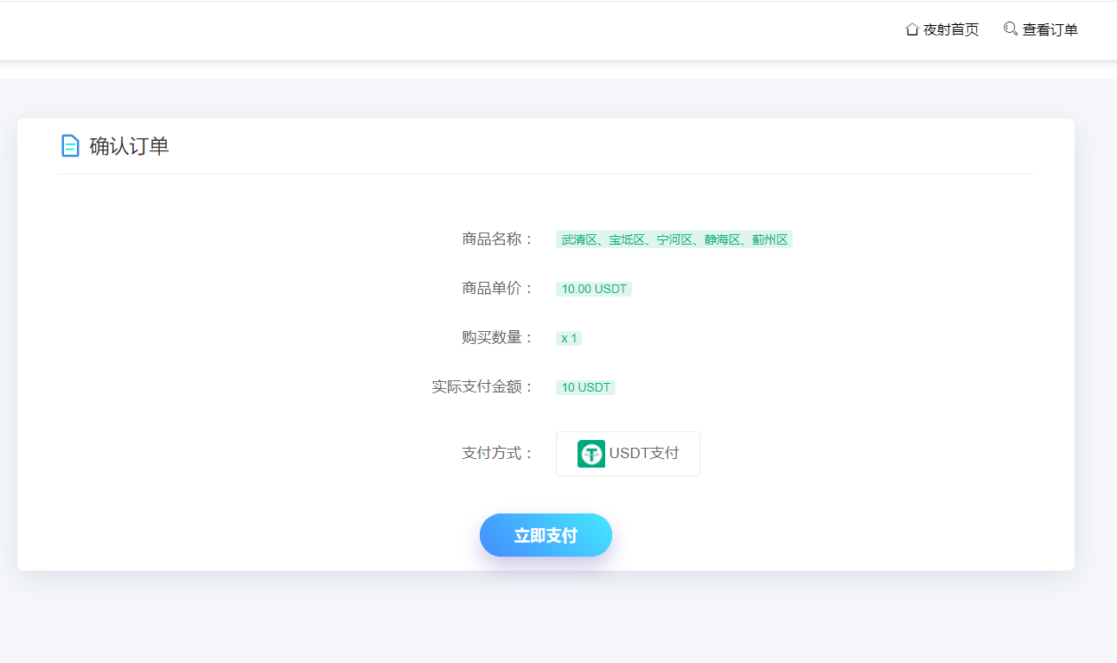
Task: Click the x 1 quantity badge
Action: click(568, 338)
